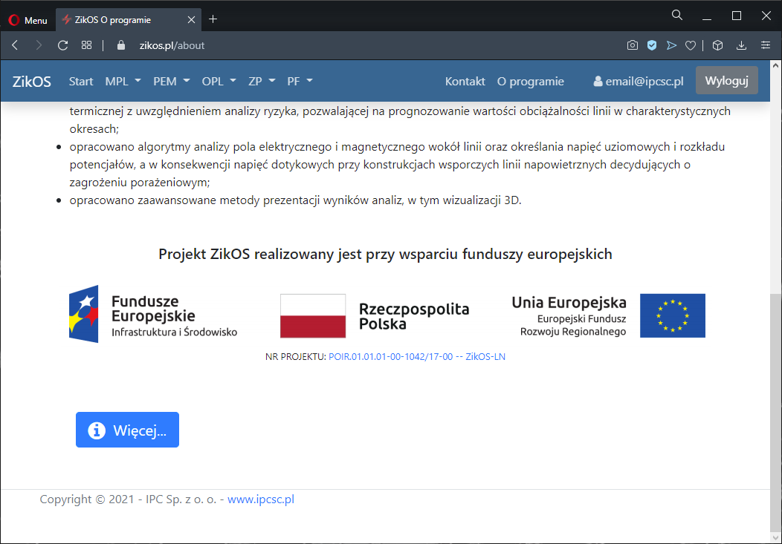The width and height of the screenshot is (782, 544).
Task: Expand the PEM dropdown menu
Action: (172, 81)
